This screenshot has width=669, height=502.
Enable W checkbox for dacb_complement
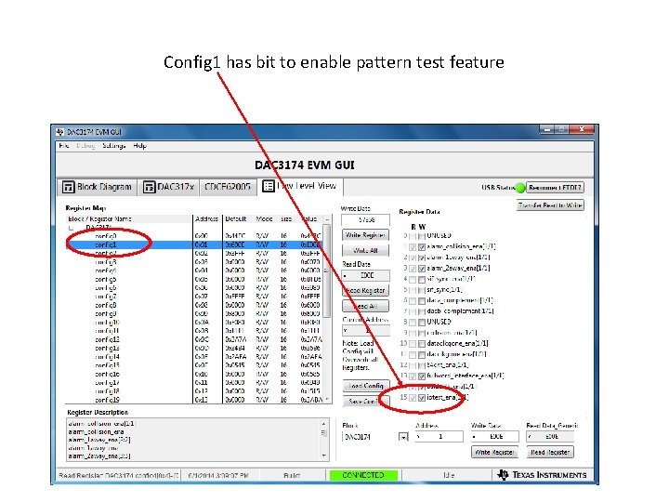pyautogui.click(x=422, y=311)
